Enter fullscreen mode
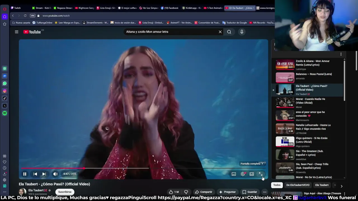The image size is (358, 201). pyautogui.click(x=261, y=174)
